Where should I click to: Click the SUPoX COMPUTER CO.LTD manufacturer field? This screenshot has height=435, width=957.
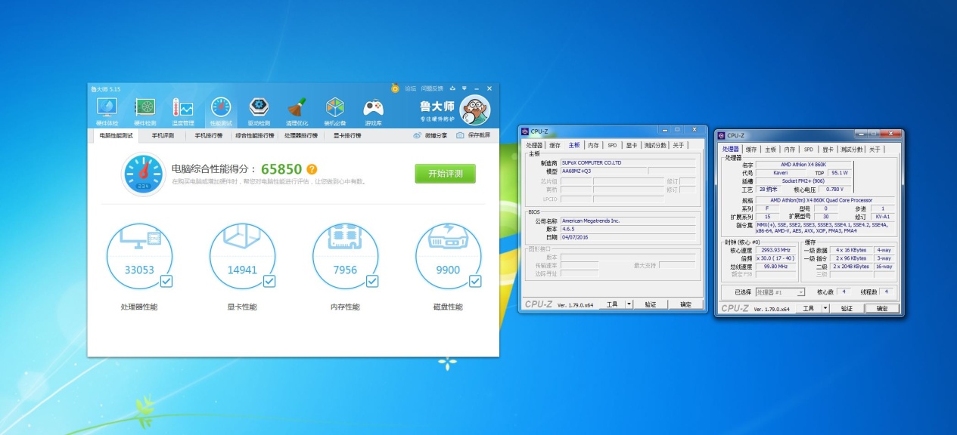click(x=628, y=162)
